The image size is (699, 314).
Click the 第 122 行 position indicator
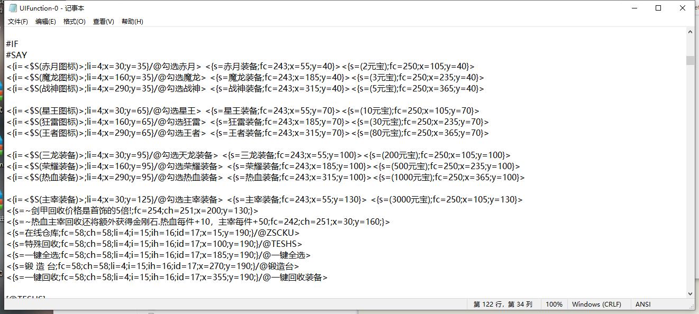tap(502, 304)
